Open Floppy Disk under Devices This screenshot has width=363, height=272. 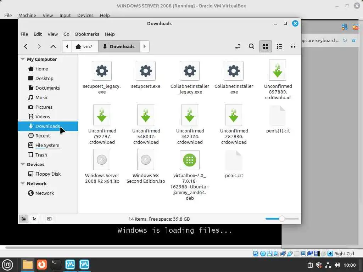coord(48,174)
